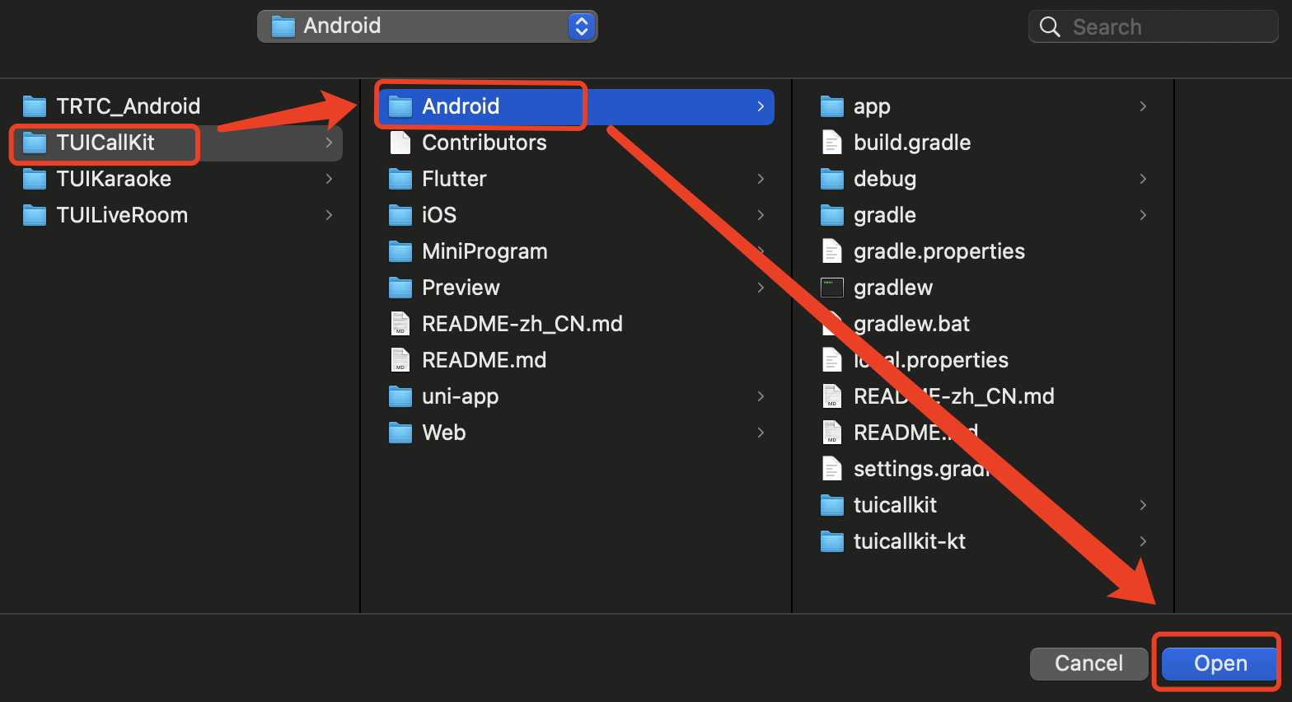Click the Open button
The height and width of the screenshot is (702, 1292).
click(x=1219, y=663)
